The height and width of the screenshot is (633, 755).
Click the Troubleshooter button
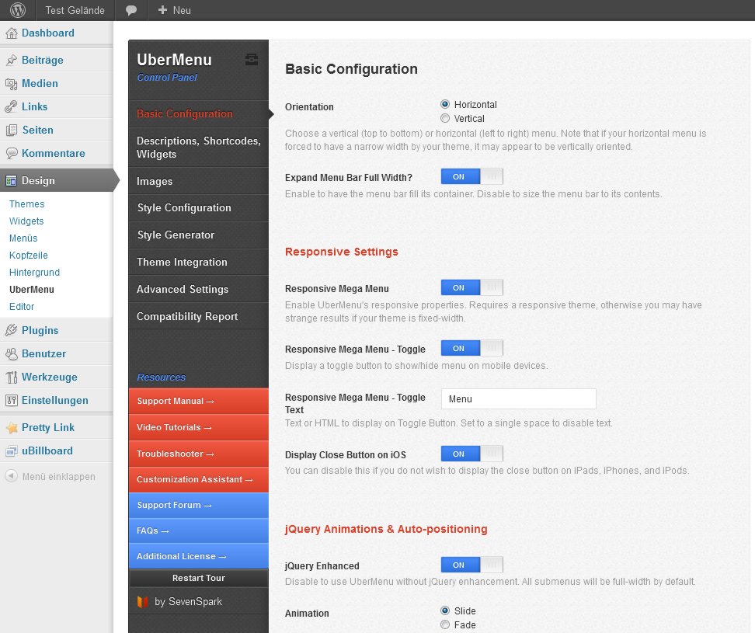(x=198, y=454)
